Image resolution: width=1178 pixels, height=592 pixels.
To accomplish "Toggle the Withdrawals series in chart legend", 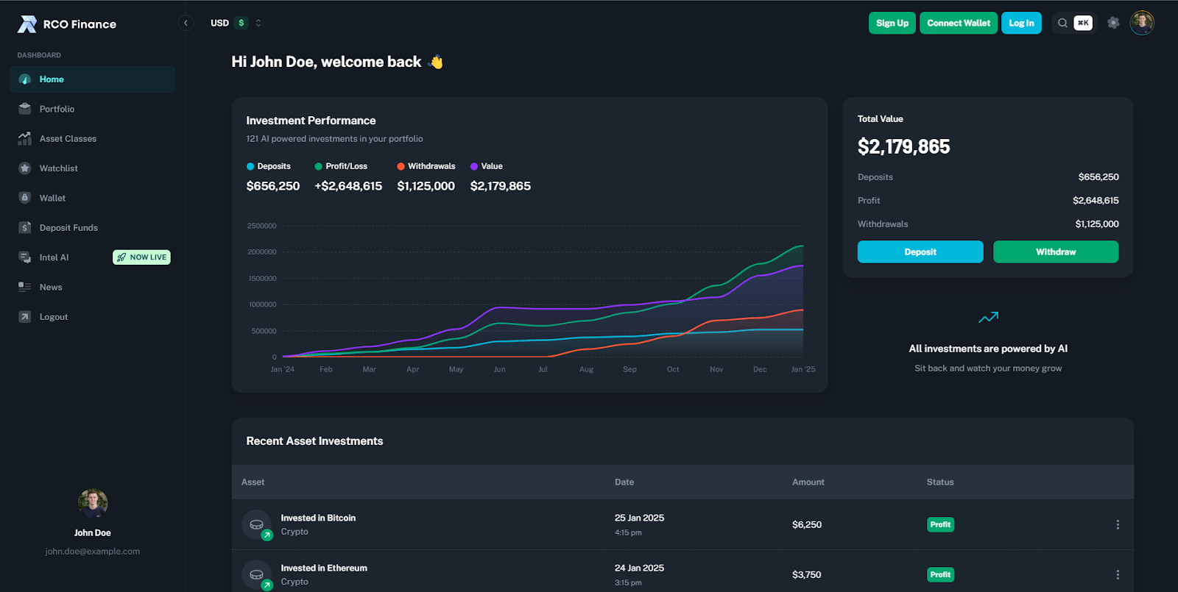I will click(426, 166).
